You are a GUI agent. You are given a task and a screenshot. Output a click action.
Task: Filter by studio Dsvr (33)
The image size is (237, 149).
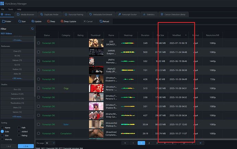click(x=17, y=89)
